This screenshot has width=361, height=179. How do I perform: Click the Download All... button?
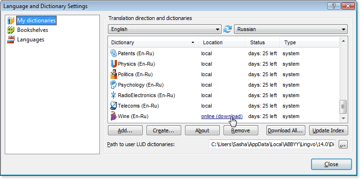pos(286,130)
